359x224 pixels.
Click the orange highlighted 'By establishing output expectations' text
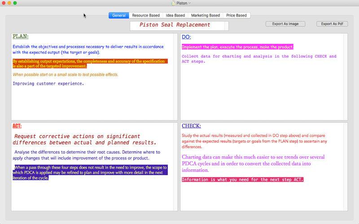coord(90,64)
